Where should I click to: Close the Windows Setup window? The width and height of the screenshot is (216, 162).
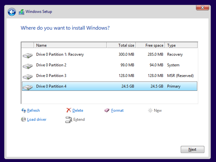[202, 7]
